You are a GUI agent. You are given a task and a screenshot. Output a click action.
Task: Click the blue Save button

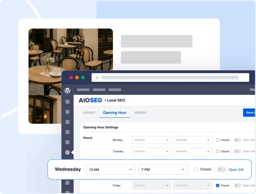click(x=249, y=112)
